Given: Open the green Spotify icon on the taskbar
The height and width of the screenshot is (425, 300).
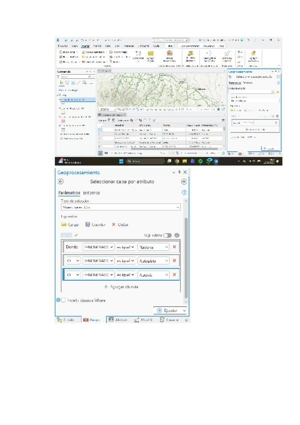Looking at the screenshot, I should point(200,161).
